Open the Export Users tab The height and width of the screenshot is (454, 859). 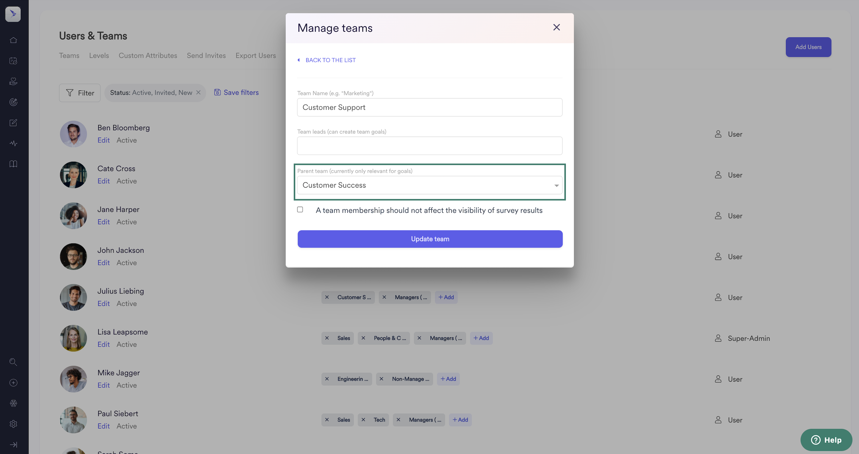[256, 55]
